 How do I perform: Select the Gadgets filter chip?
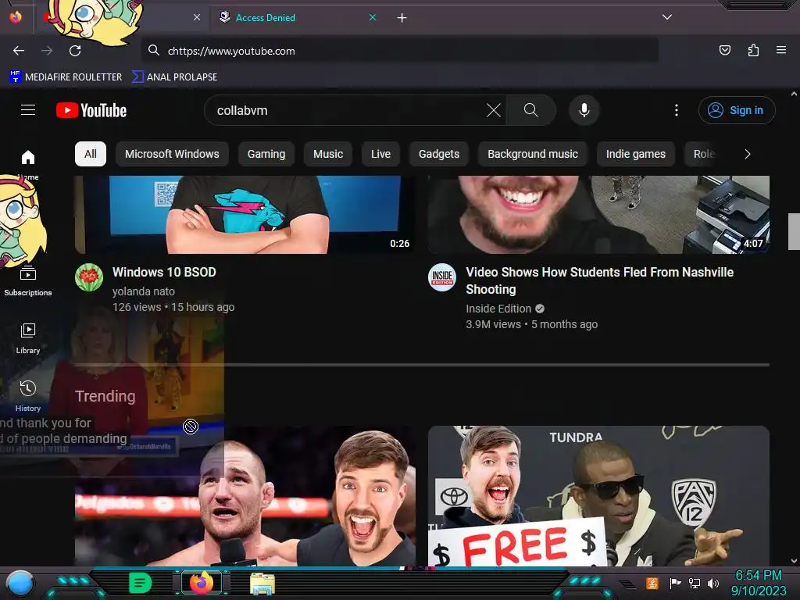[439, 154]
